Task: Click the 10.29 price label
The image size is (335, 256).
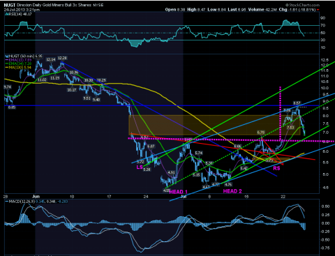Action: pos(101,80)
